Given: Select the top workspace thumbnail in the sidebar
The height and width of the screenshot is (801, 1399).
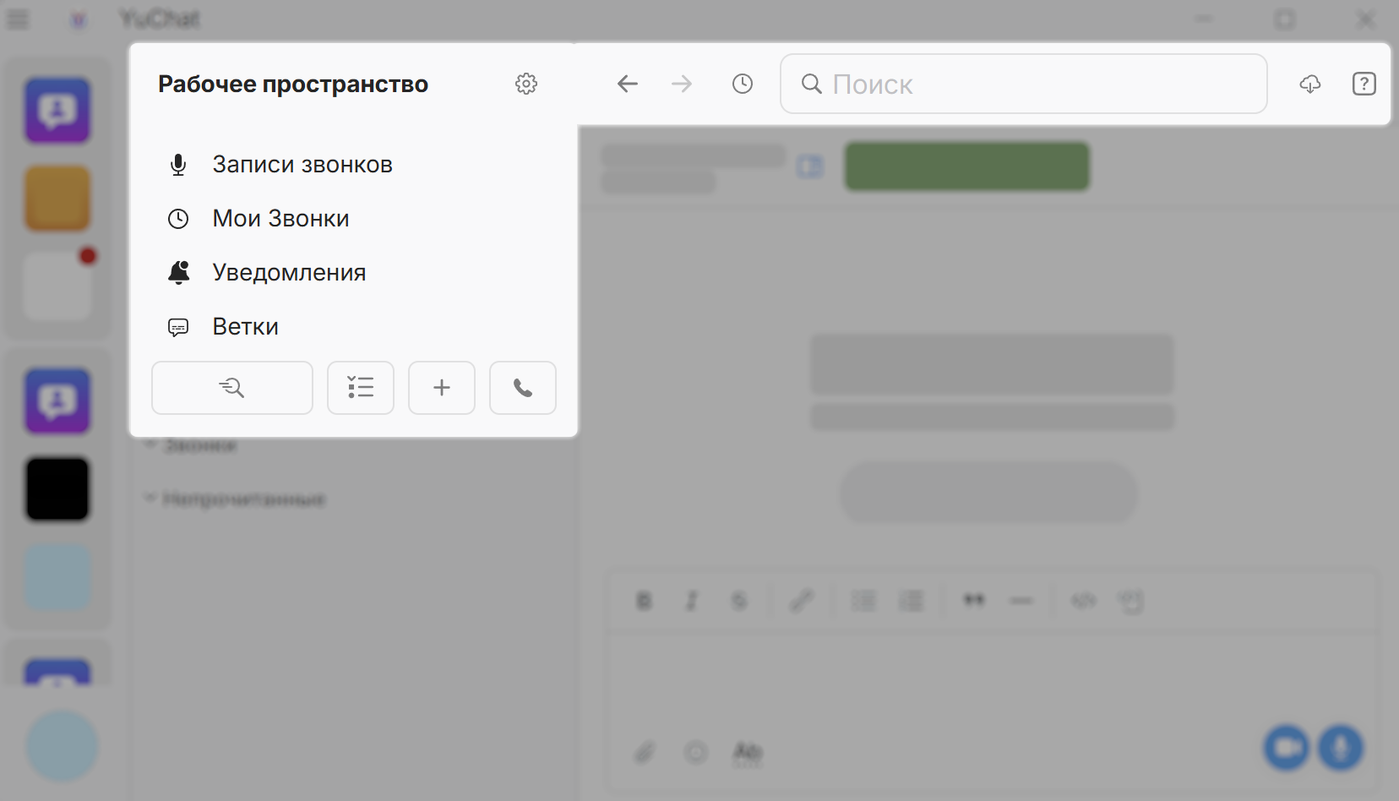Looking at the screenshot, I should 57,111.
